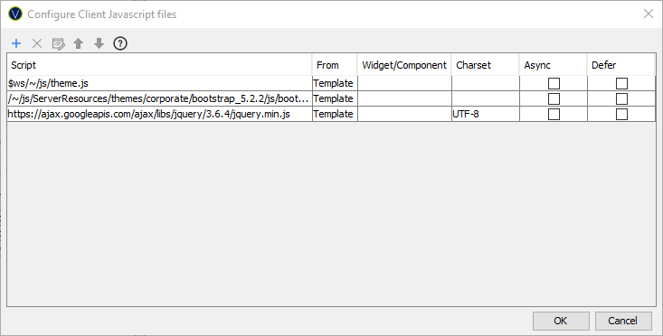
Task: Click the move down arrow icon
Action: [x=99, y=43]
